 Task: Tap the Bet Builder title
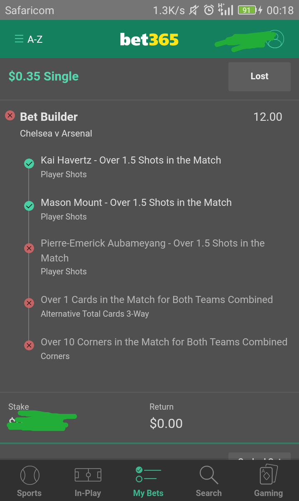pos(49,117)
